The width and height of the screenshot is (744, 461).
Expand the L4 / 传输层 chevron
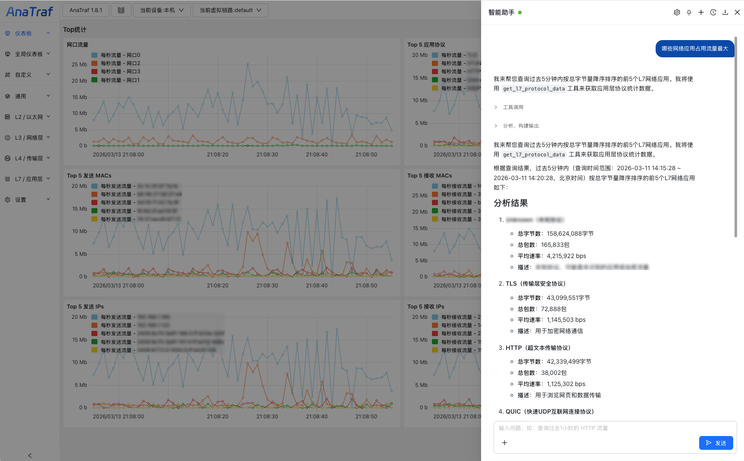(48, 158)
